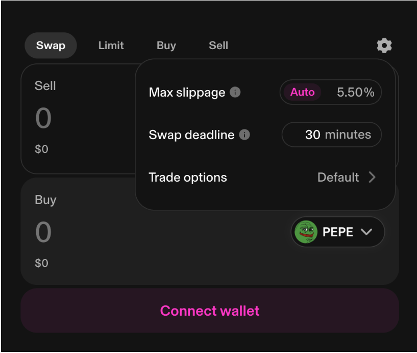Click the PEPE frog token icon
Viewport: 417px width, 353px height.
click(306, 232)
